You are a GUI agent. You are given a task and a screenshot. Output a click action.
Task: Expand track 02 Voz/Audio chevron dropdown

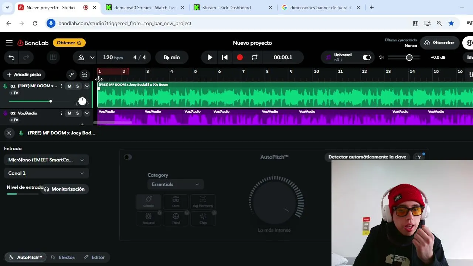pos(87,113)
